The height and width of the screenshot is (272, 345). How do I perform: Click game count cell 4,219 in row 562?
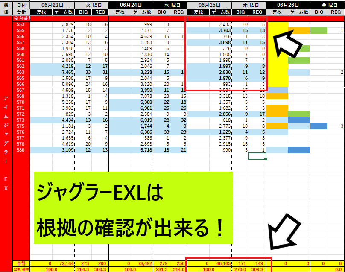(63, 66)
